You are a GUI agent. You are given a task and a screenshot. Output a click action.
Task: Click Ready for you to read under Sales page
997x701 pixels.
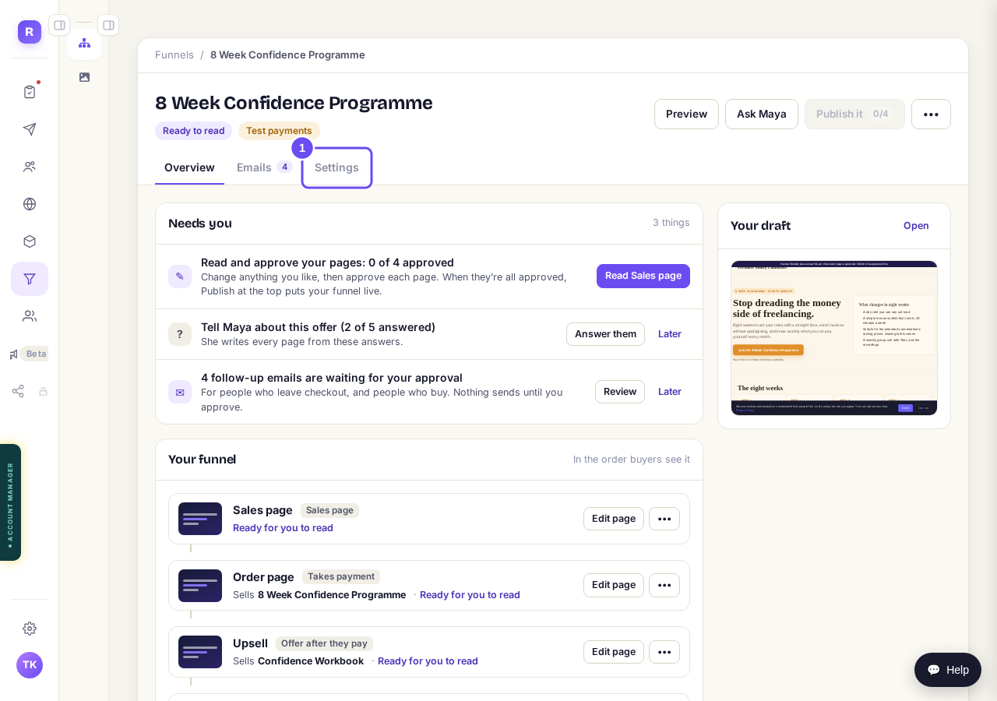[283, 528]
